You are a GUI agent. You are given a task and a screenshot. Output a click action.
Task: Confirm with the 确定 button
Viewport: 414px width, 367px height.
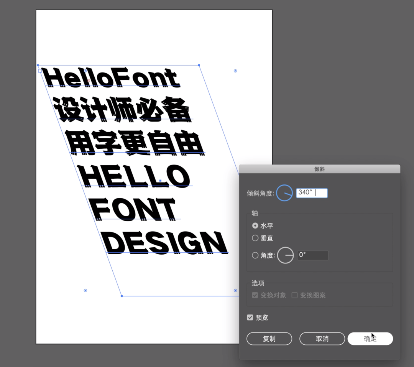370,339
